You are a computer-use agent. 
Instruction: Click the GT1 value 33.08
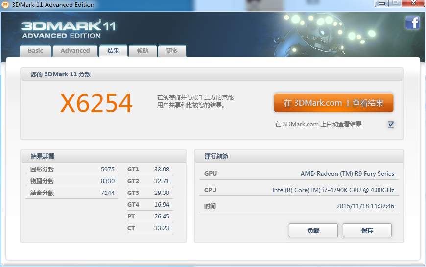[162, 170]
